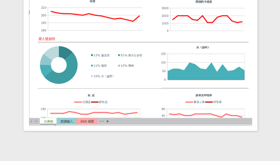Add a new sheet with plus icon
The height and width of the screenshot is (161, 280).
107,121
